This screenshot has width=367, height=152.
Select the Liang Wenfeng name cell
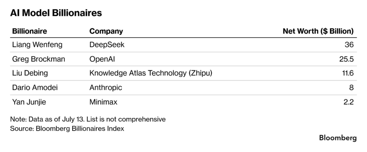(x=37, y=45)
